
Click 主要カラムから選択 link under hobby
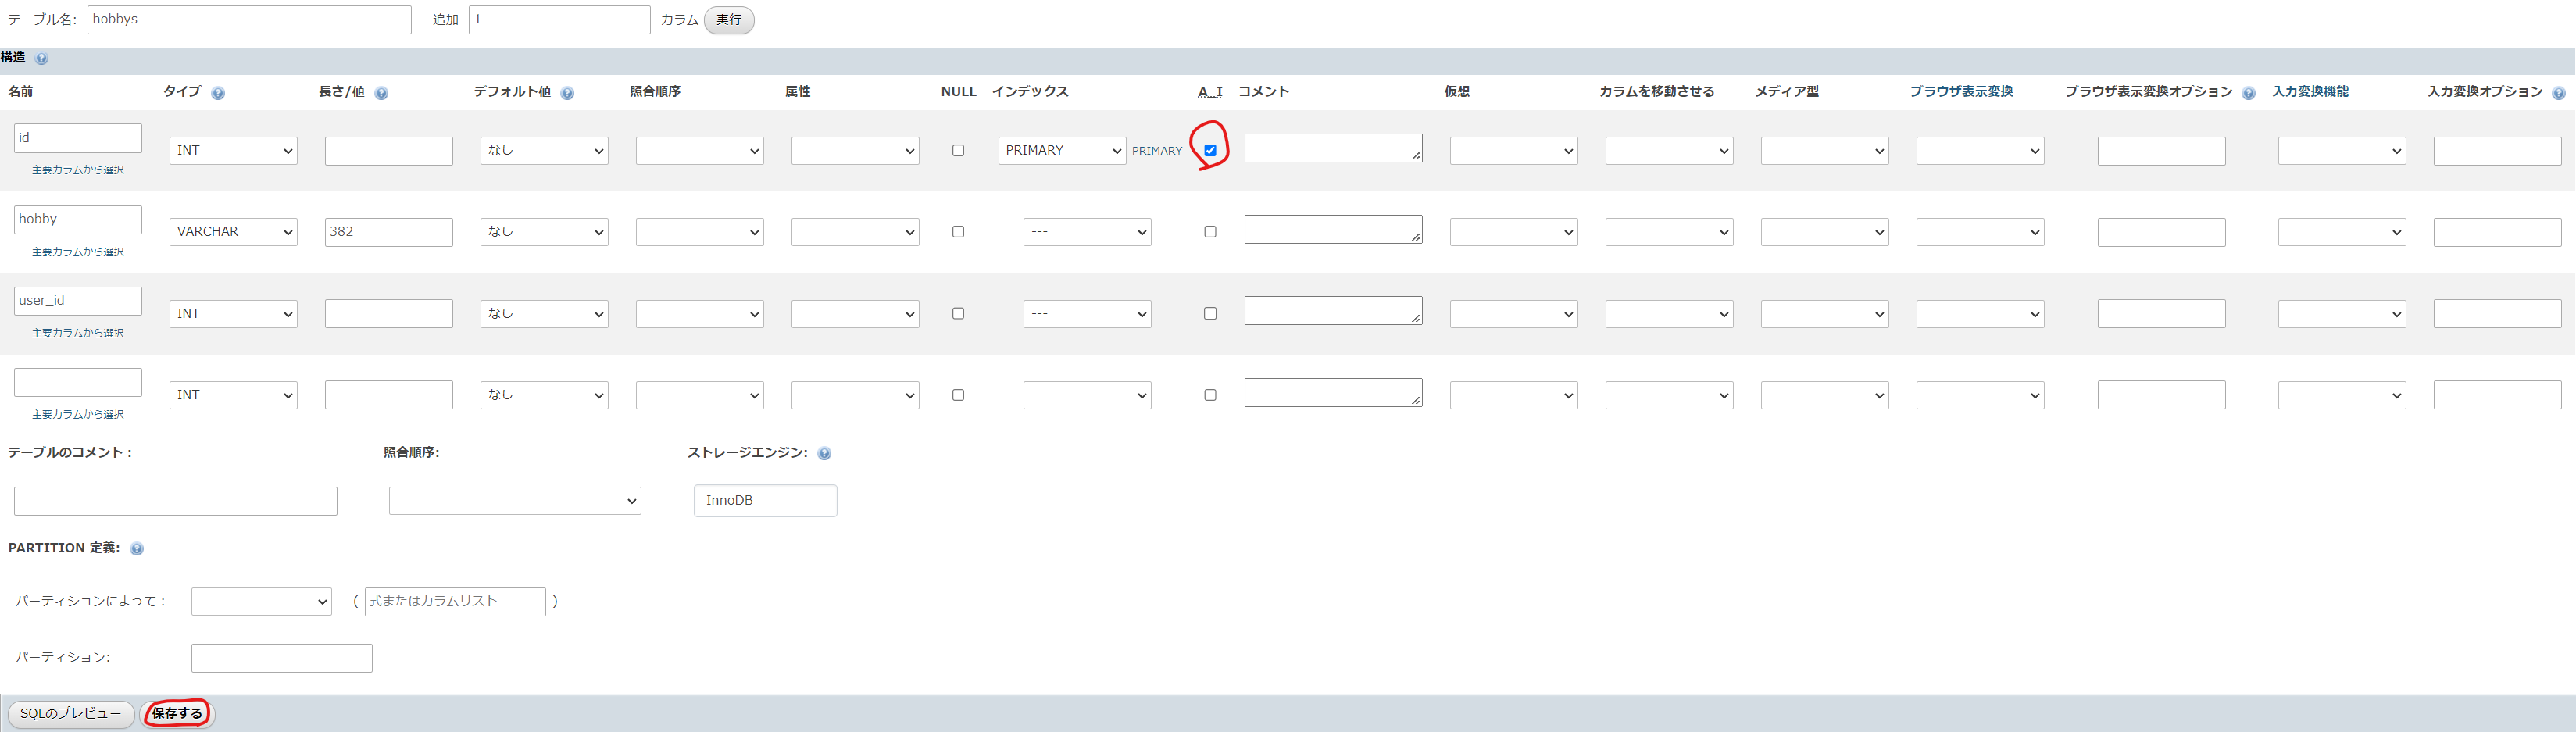[78, 253]
